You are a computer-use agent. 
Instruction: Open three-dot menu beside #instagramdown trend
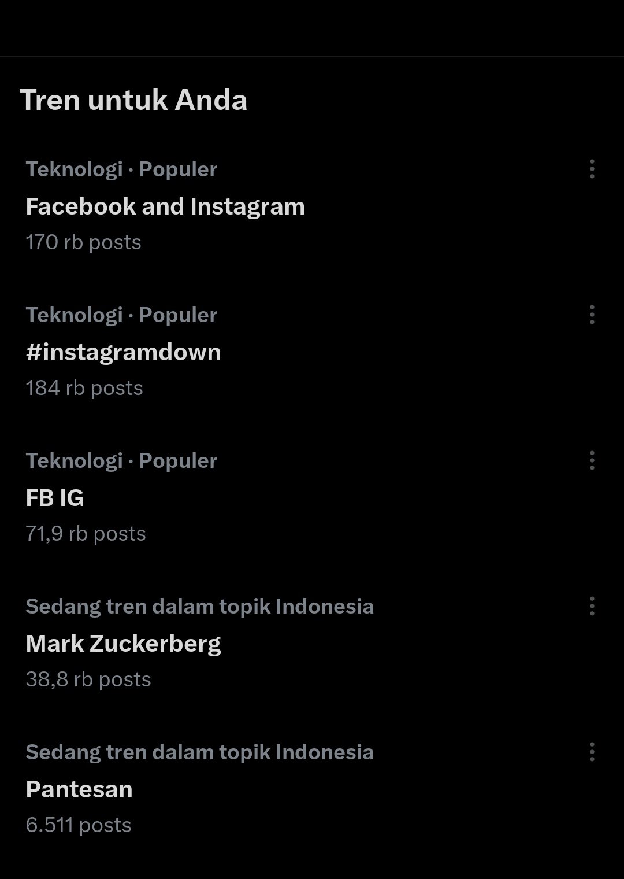[592, 315]
